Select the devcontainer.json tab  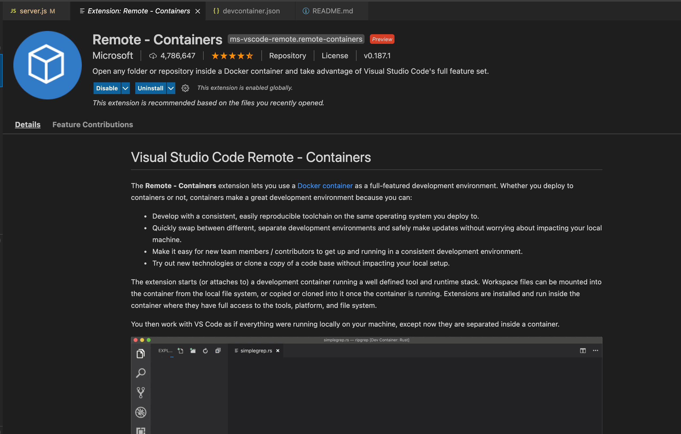click(251, 11)
